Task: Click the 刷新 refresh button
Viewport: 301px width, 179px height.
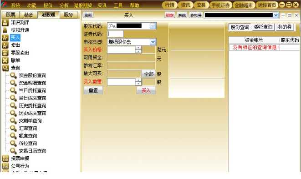Action: click(x=88, y=15)
